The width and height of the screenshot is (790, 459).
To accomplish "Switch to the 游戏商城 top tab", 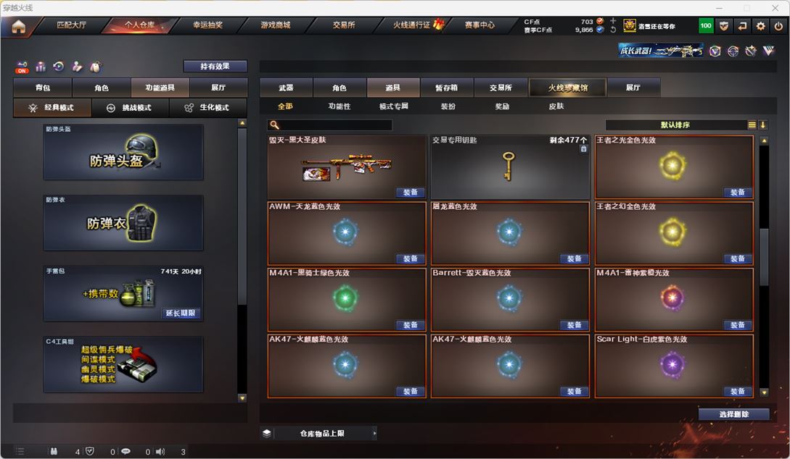I will click(x=275, y=25).
